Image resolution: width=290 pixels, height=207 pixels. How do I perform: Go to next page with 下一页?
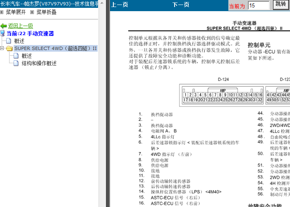click(181, 5)
